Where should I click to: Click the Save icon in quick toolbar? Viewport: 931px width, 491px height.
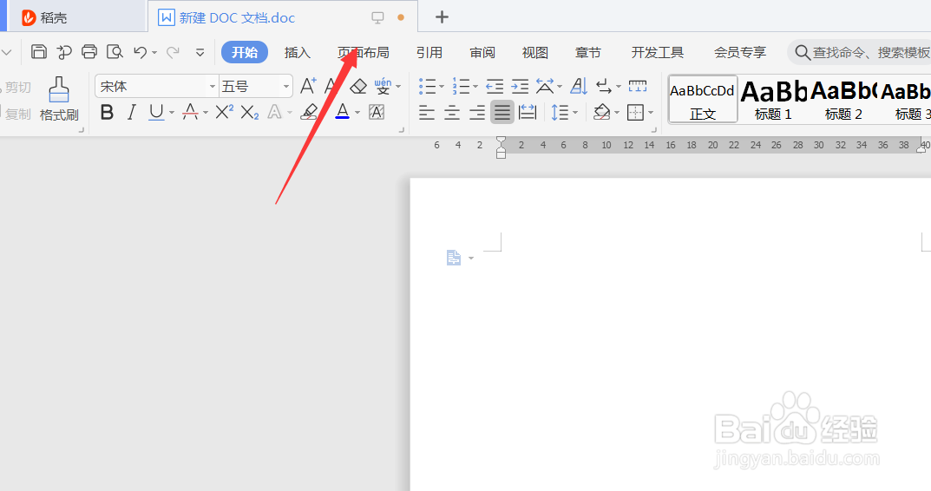[x=38, y=52]
